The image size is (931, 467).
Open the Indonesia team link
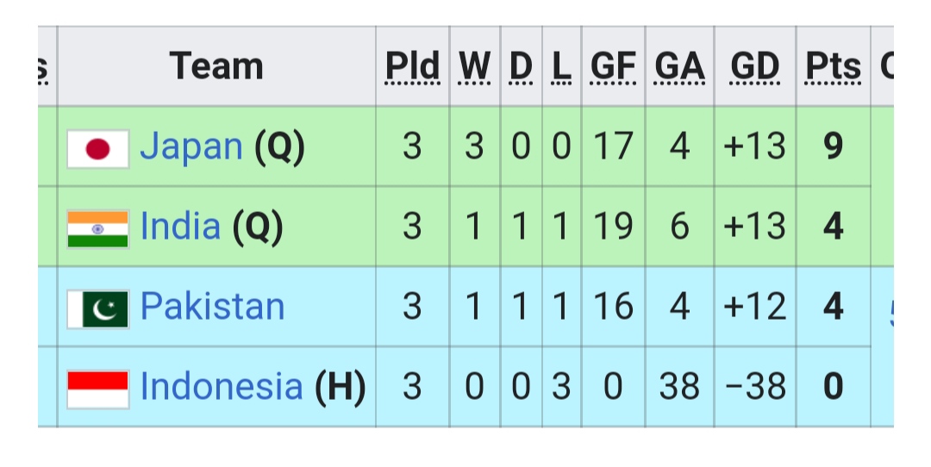222,386
